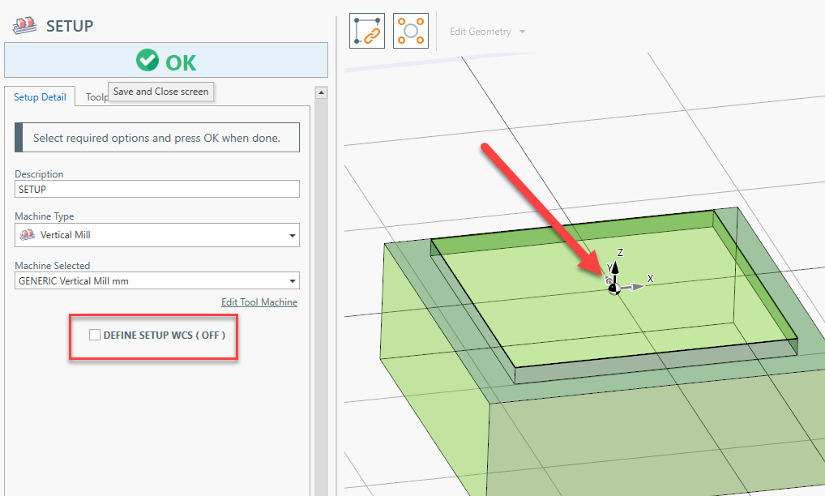Click the WCS origin marker on part

[x=613, y=289]
